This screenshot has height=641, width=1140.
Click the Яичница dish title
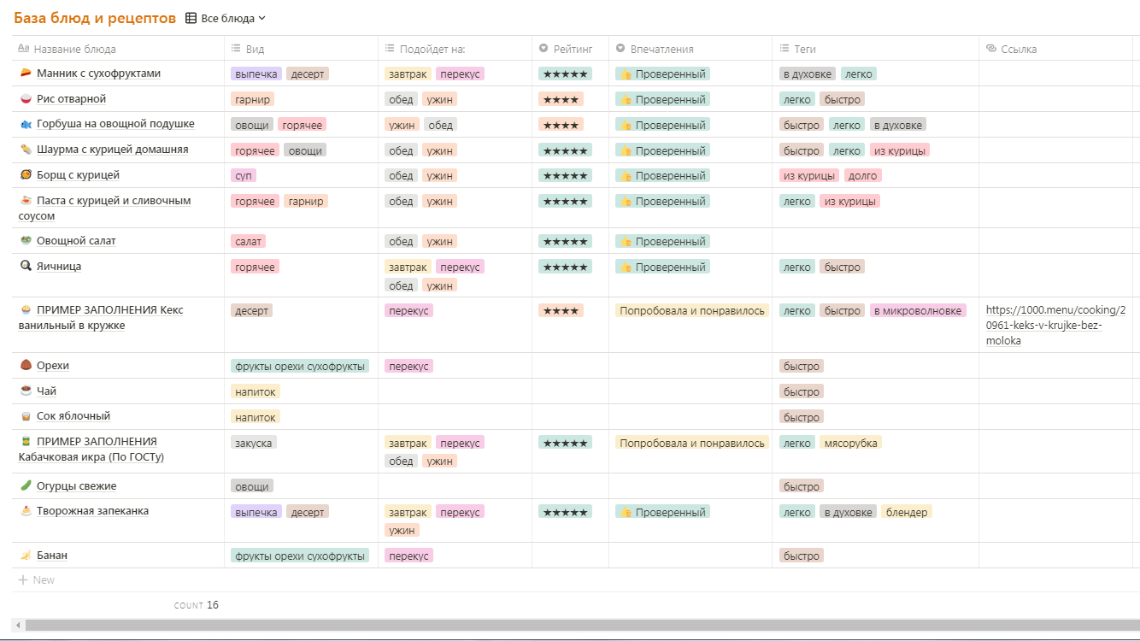[x=59, y=267]
